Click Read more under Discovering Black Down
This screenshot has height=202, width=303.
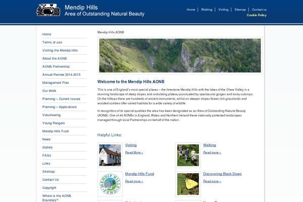(212, 181)
